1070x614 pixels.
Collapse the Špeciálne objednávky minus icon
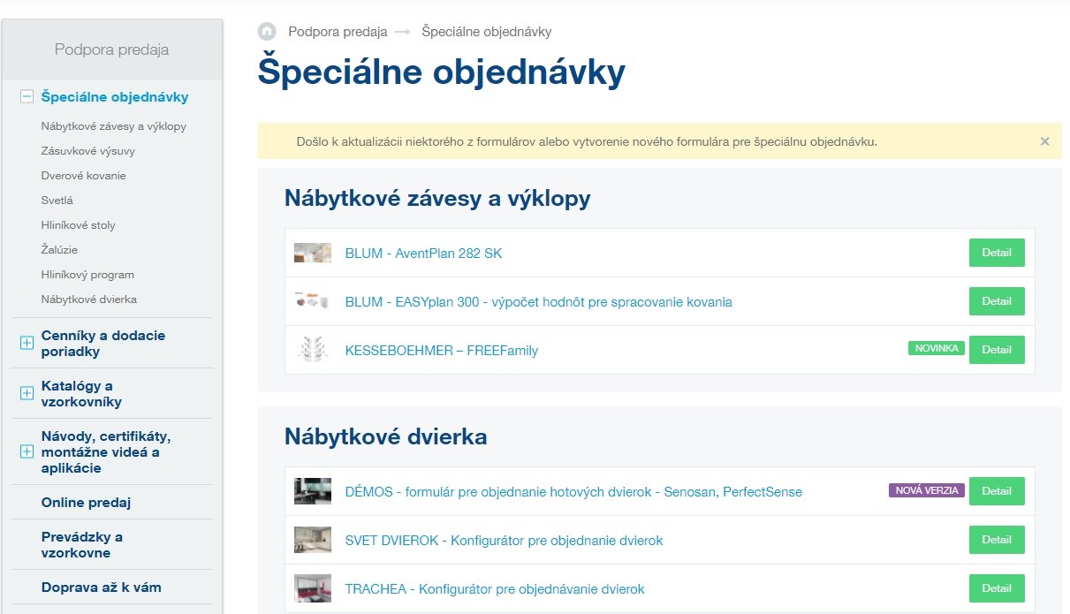coord(27,97)
